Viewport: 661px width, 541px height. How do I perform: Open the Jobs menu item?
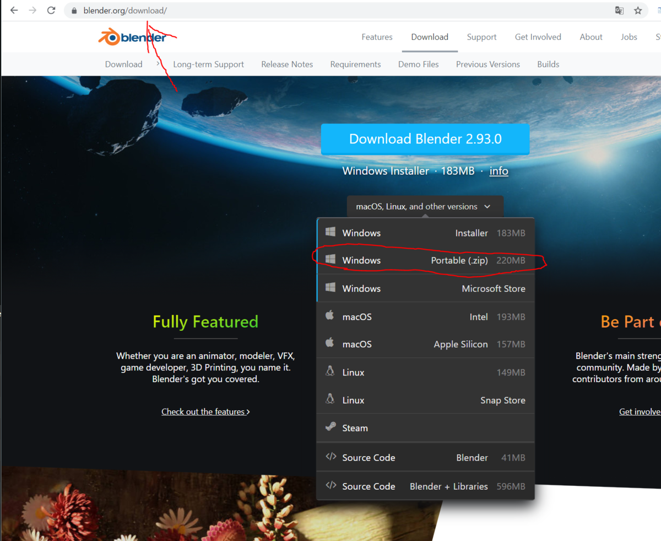click(629, 37)
